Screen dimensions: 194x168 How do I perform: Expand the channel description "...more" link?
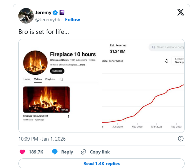point(82,65)
